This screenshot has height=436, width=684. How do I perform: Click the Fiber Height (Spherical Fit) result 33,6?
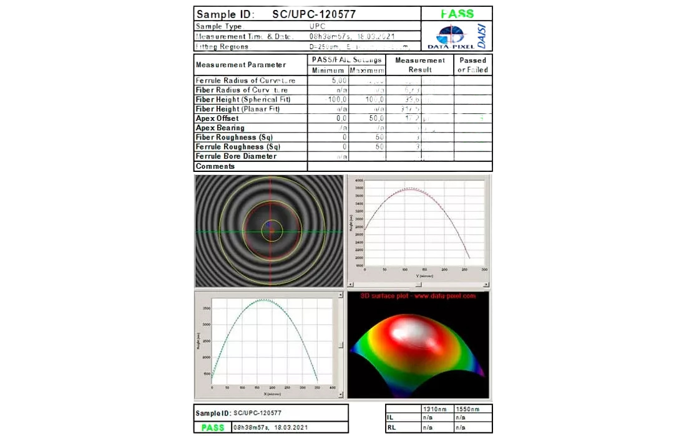click(x=412, y=100)
